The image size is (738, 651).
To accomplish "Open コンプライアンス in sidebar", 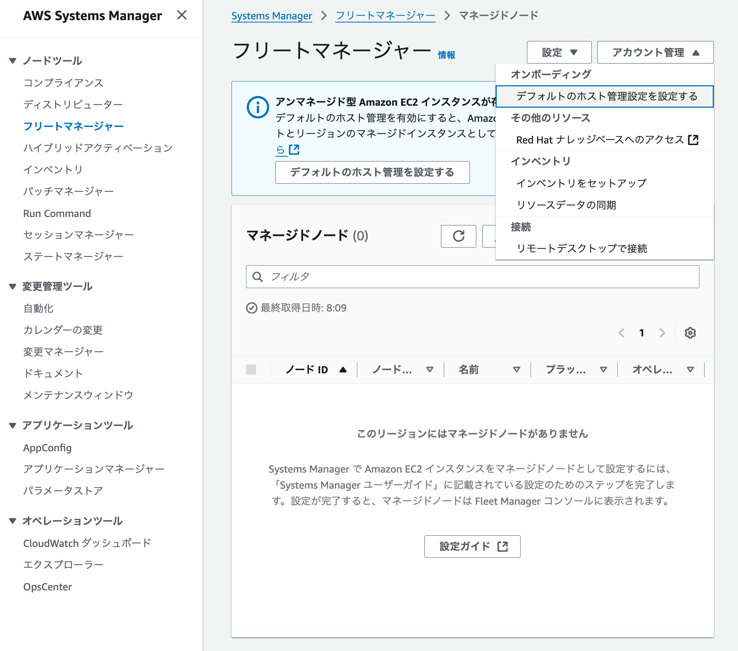I will click(x=64, y=83).
